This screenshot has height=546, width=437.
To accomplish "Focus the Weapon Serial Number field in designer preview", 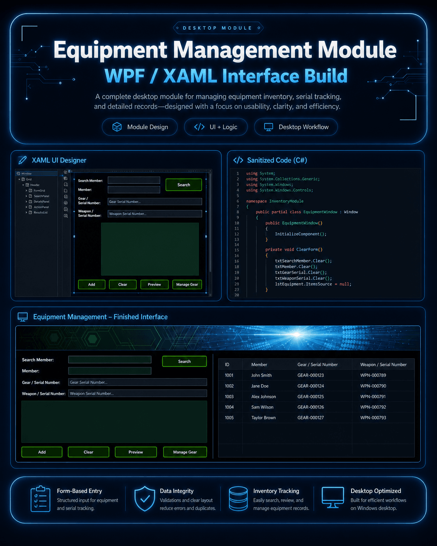I will click(x=155, y=213).
